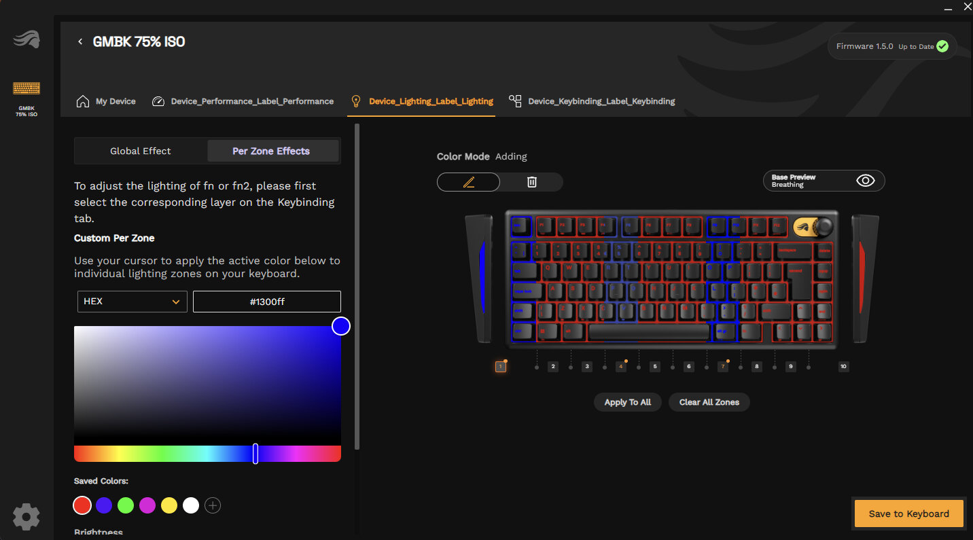Switch to Global Effect mode

tap(141, 151)
